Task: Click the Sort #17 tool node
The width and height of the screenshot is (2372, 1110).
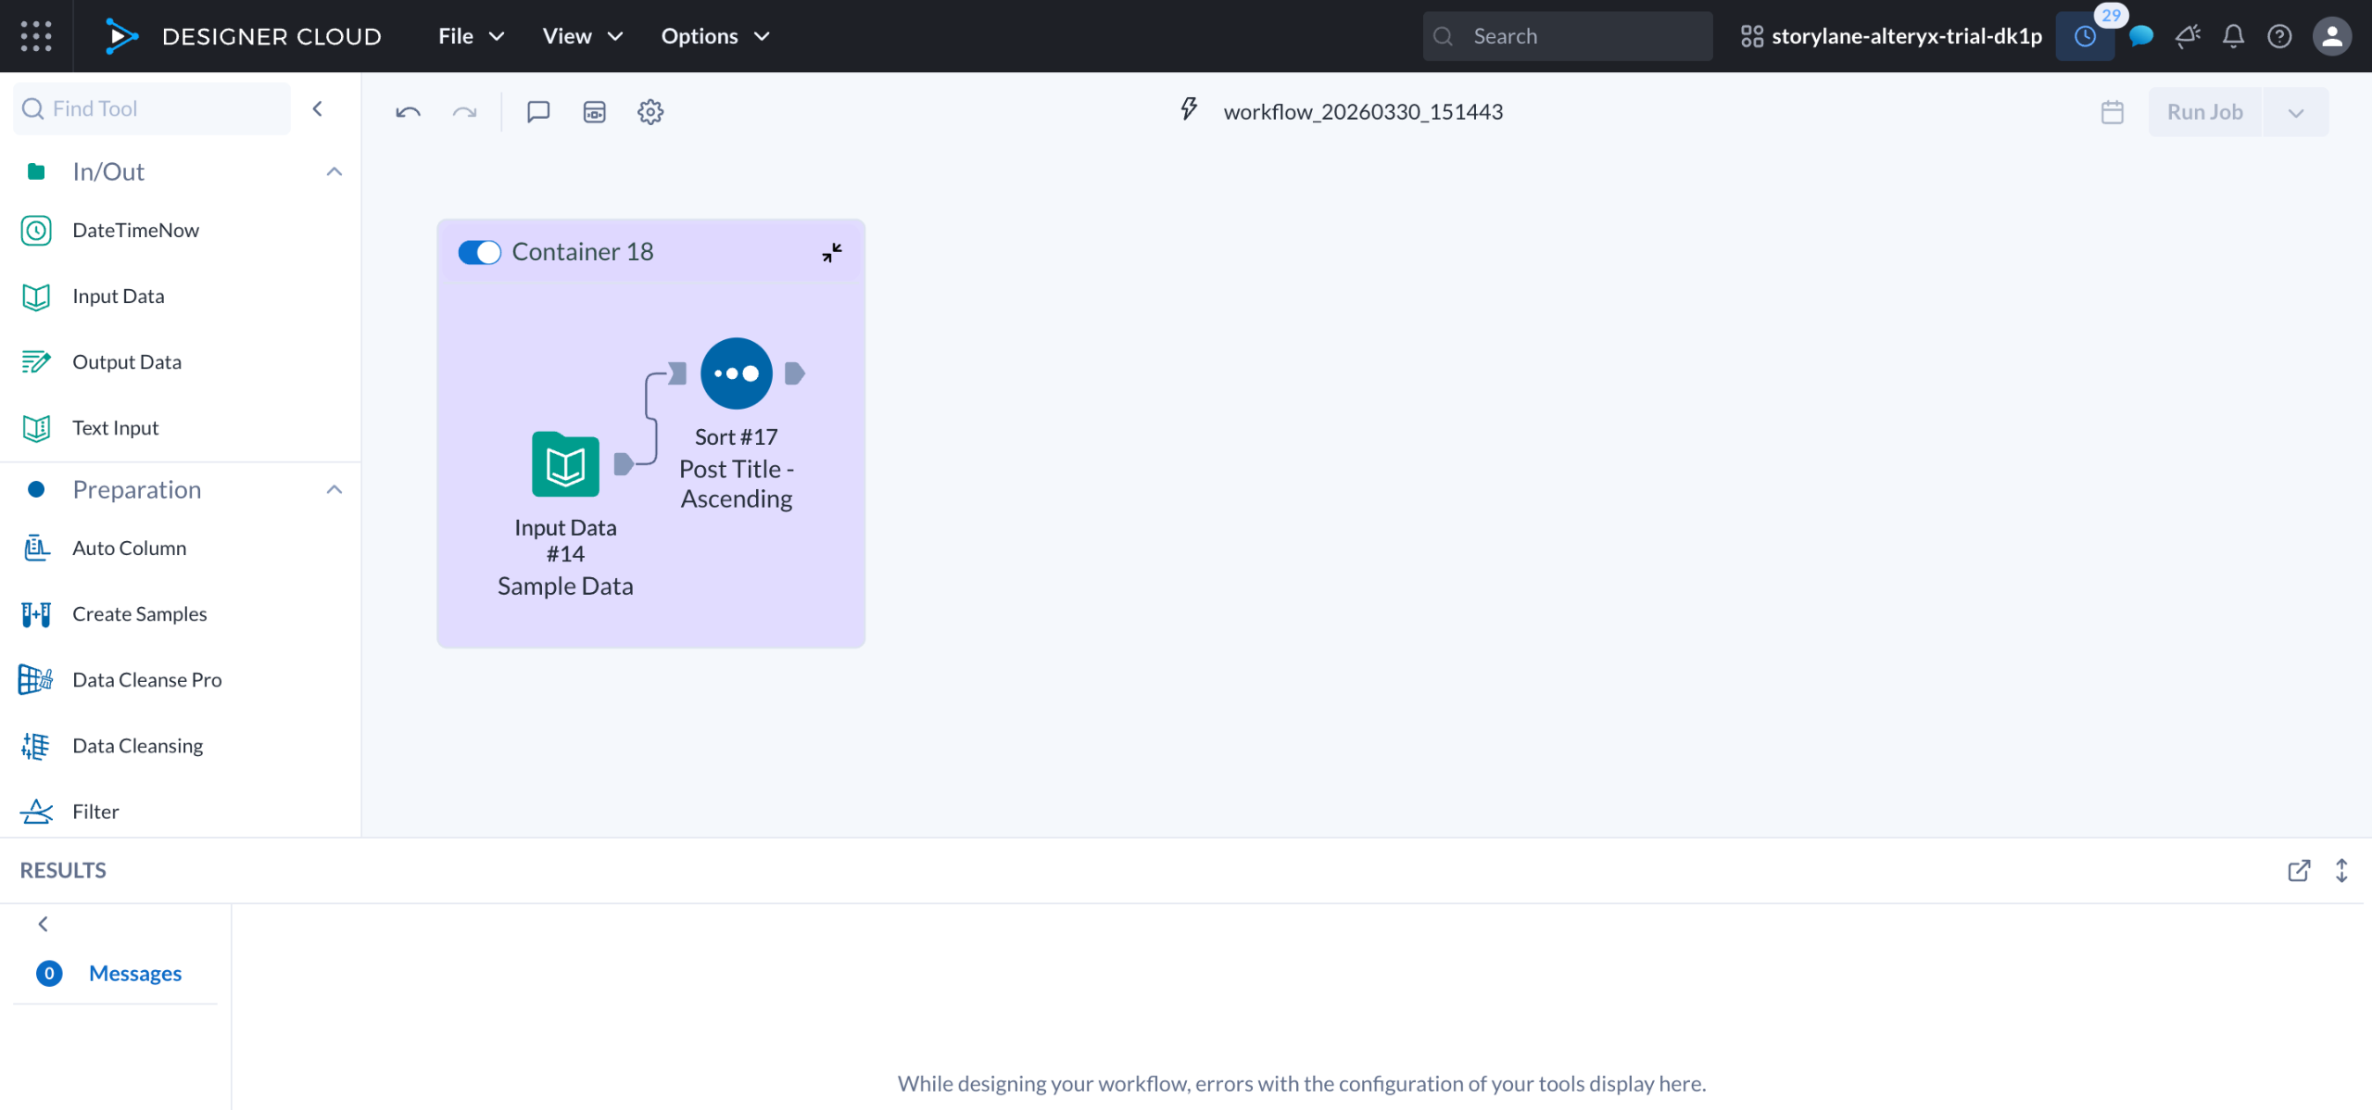Action: [x=736, y=373]
